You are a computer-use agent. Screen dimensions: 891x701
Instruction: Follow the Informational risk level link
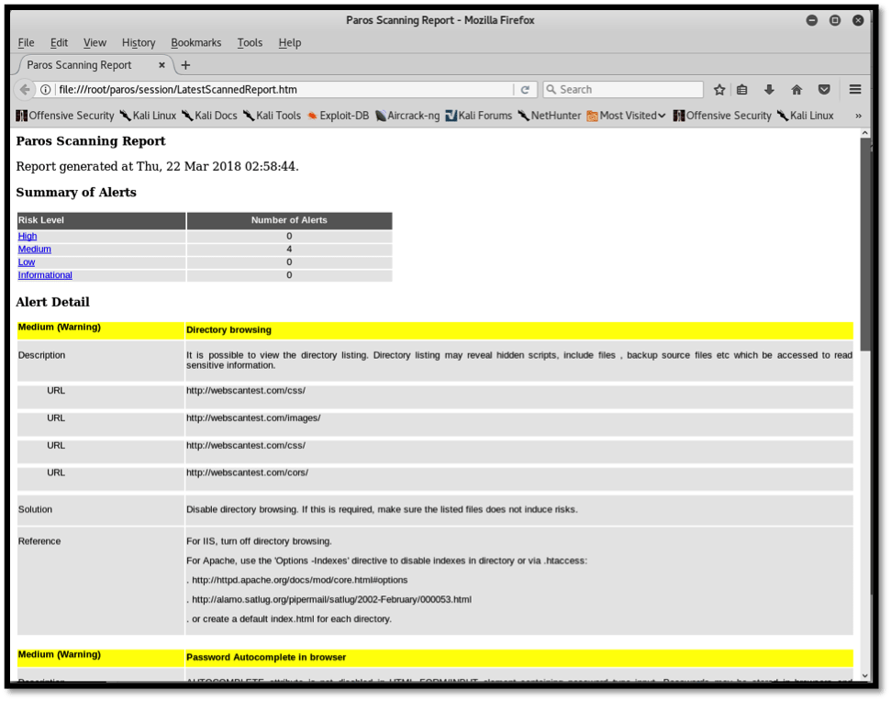(x=45, y=275)
